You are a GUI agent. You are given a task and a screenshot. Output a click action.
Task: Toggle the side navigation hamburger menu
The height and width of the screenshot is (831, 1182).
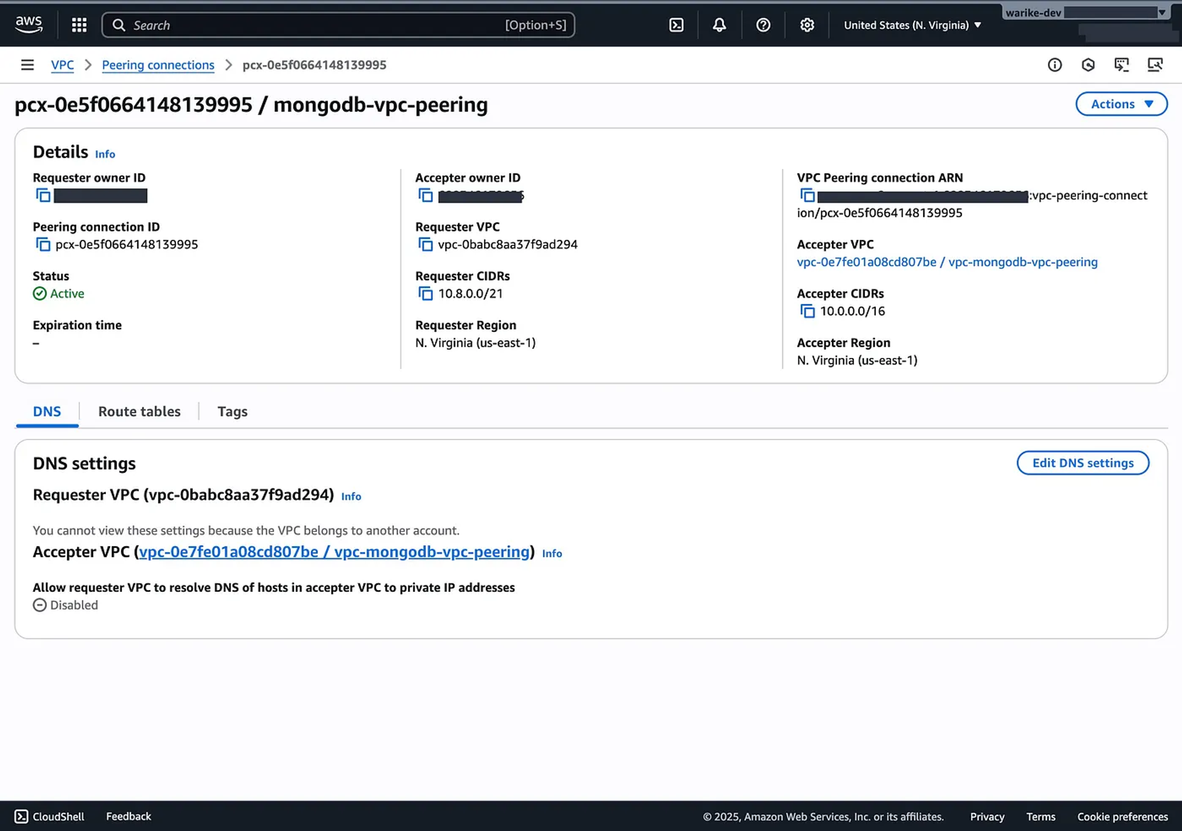[x=27, y=65]
